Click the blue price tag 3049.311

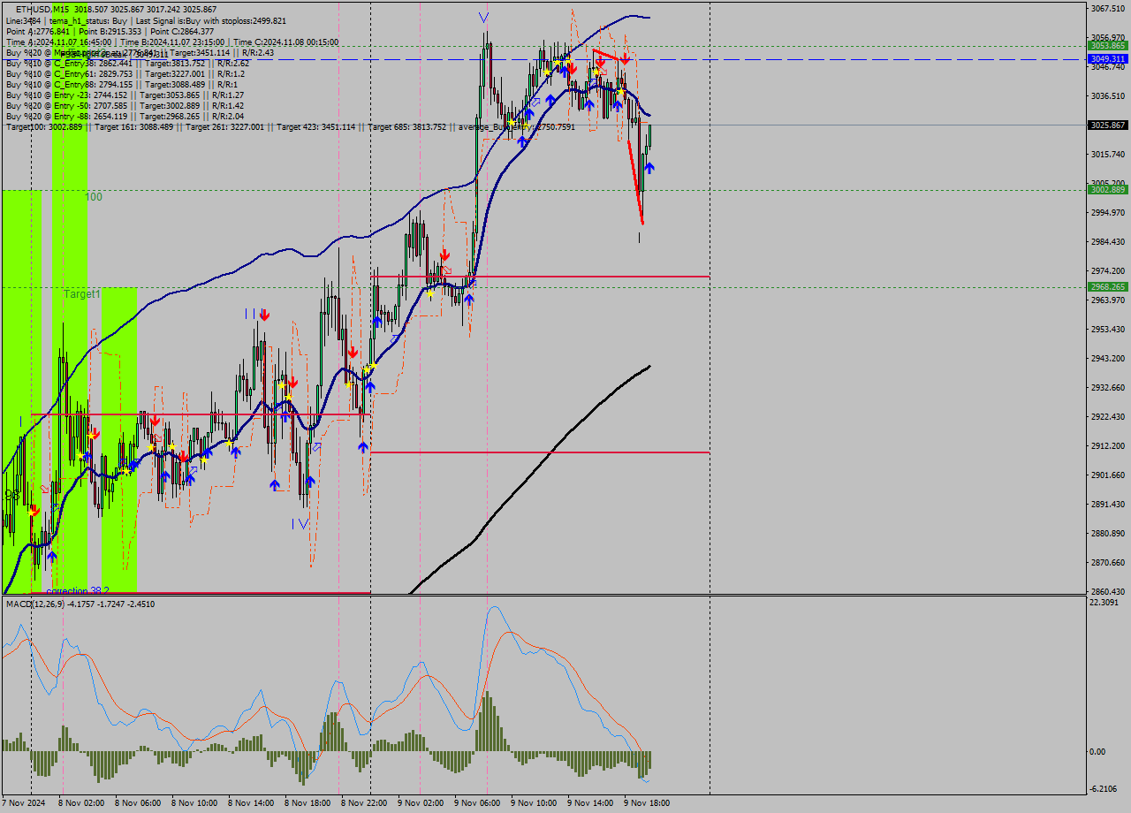tap(1108, 58)
